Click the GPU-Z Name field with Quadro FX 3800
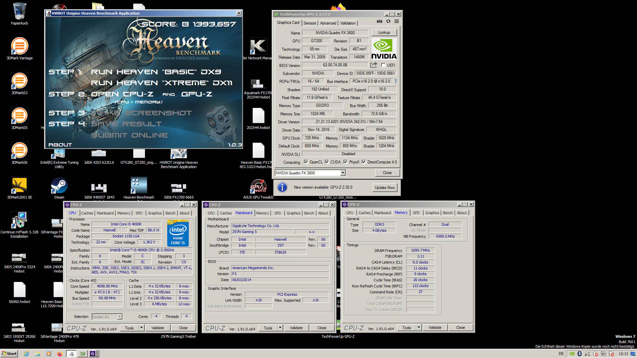The image size is (637, 358). 335,33
